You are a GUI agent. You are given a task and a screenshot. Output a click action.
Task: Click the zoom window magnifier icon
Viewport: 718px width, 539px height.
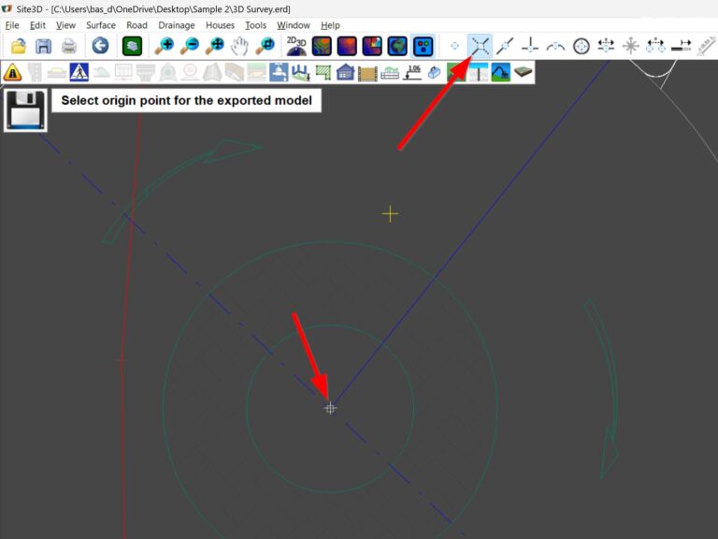tap(265, 46)
